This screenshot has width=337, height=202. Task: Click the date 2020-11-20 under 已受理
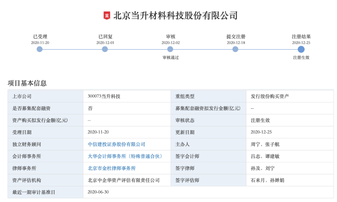(x=40, y=43)
